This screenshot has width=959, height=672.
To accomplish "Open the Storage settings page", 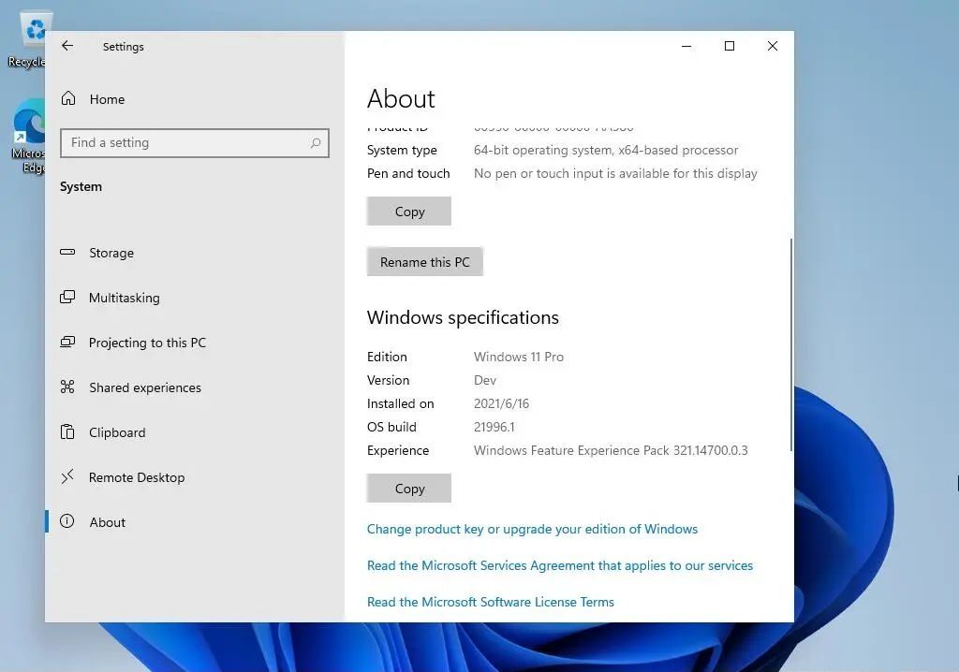I will (x=111, y=253).
